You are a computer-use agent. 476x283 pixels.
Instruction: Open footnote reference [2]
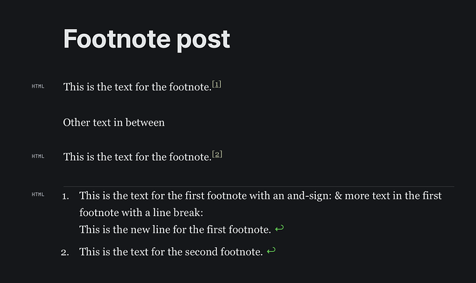[217, 154]
